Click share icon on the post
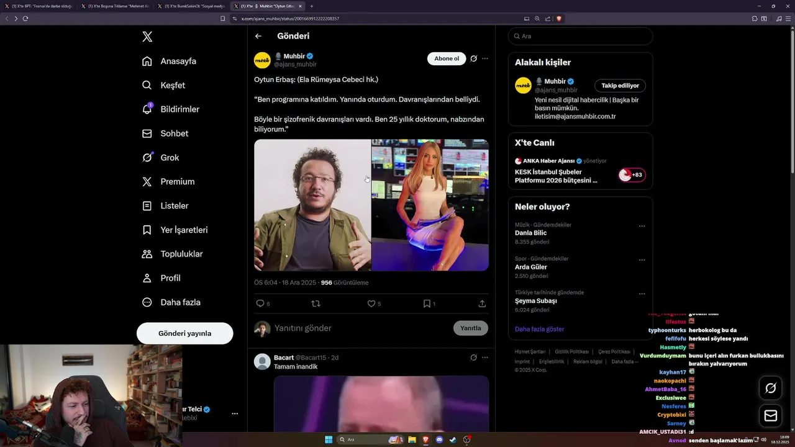The height and width of the screenshot is (447, 795). pyautogui.click(x=482, y=304)
